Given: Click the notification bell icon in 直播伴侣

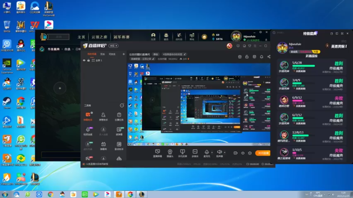Looking at the screenshot, I should (262, 57).
